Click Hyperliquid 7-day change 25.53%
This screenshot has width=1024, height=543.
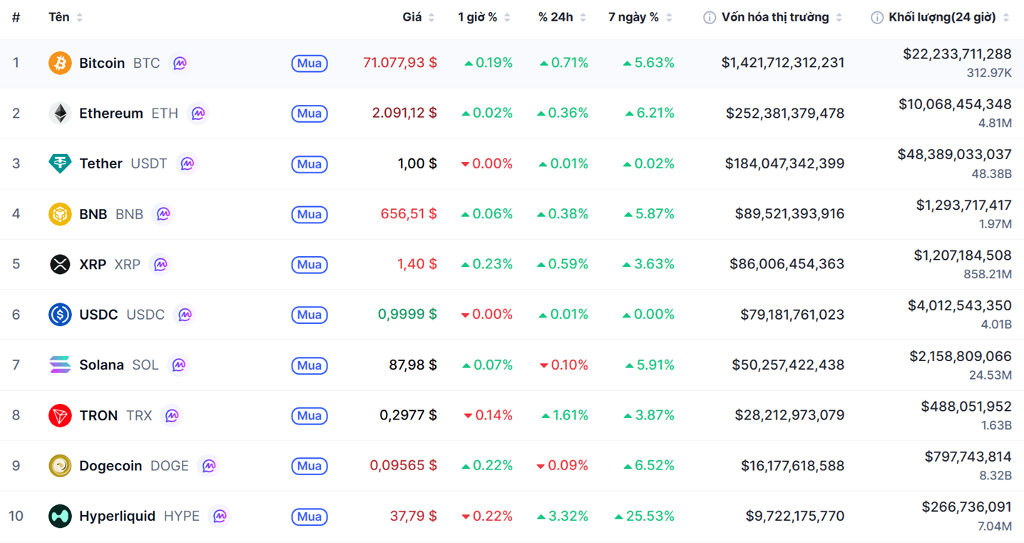coord(644,516)
